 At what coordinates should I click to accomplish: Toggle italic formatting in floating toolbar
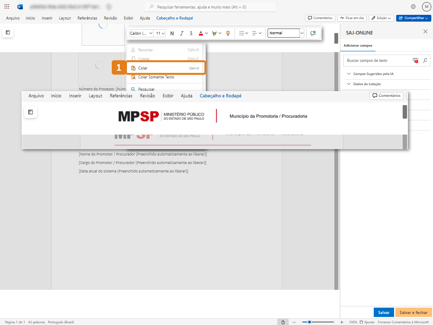[x=182, y=33]
